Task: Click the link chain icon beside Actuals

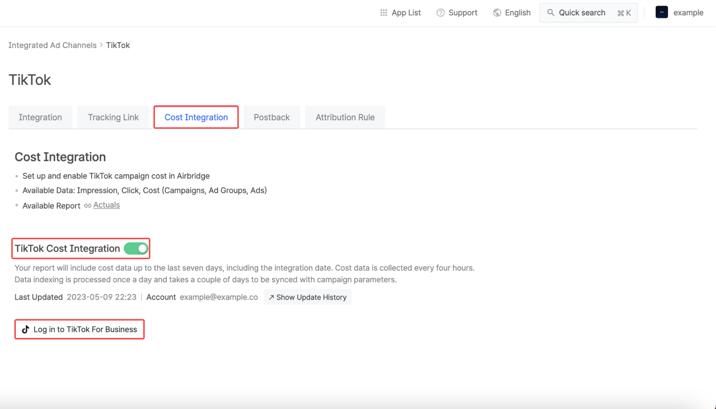Action: [x=88, y=206]
